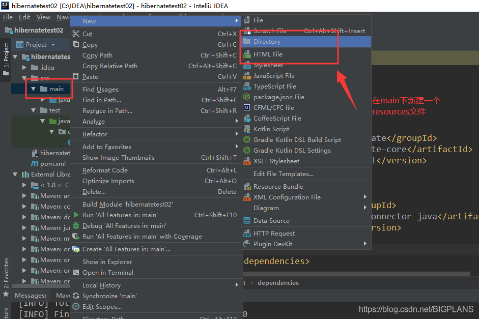The width and height of the screenshot is (479, 319).
Task: Click the project tree horizontal scrollbar
Action: pyautogui.click(x=41, y=286)
